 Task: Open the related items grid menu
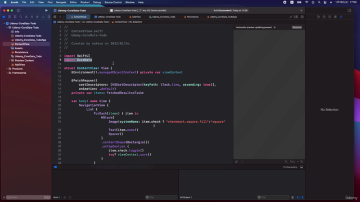pyautogui.click(x=55, y=17)
